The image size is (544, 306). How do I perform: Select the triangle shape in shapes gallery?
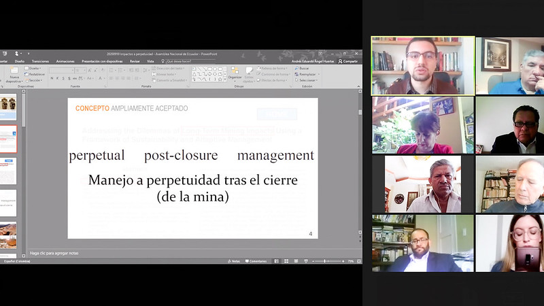click(194, 74)
